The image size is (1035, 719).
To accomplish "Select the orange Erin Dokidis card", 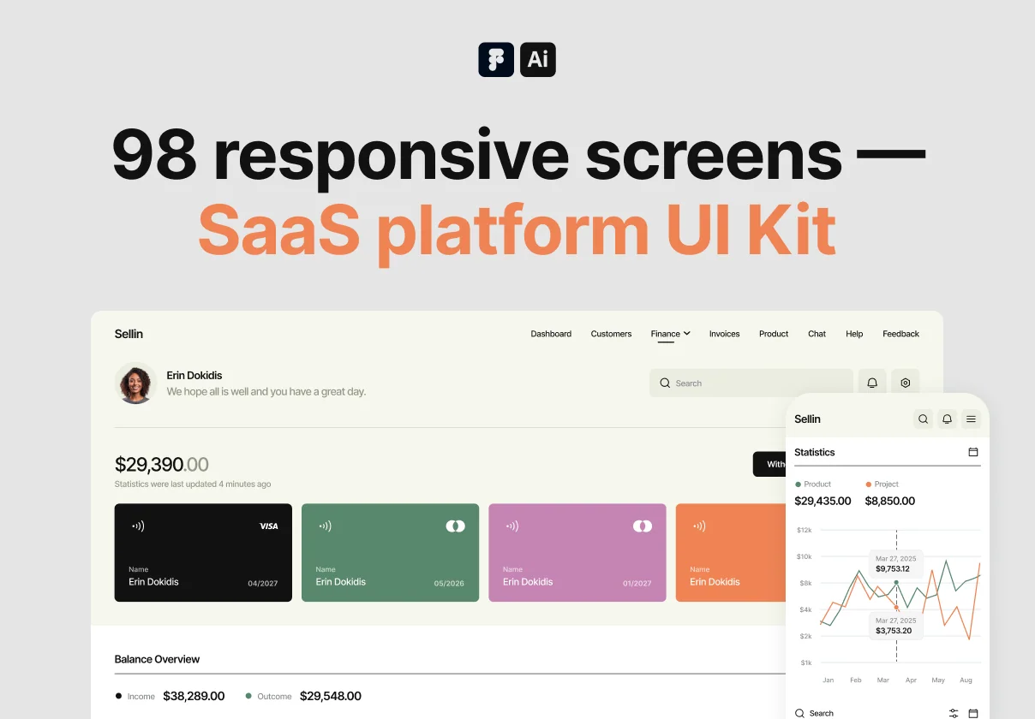I will pyautogui.click(x=731, y=552).
